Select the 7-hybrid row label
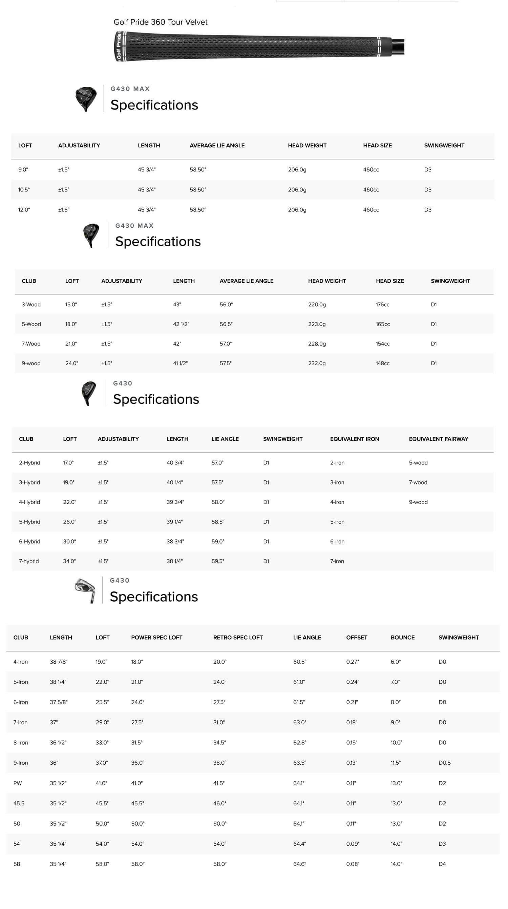 (29, 561)
